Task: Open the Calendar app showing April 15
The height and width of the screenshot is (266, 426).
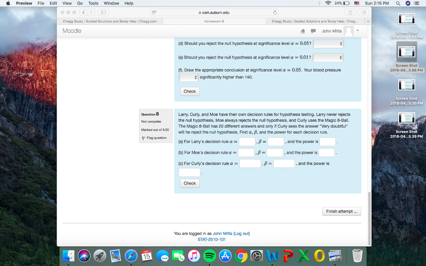Action: [147, 256]
